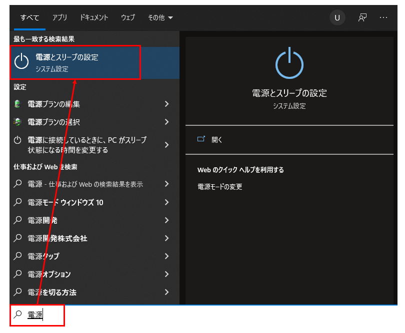This screenshot has height=333, width=405.
Task: Click the 開く open-window icon
Action: click(201, 139)
